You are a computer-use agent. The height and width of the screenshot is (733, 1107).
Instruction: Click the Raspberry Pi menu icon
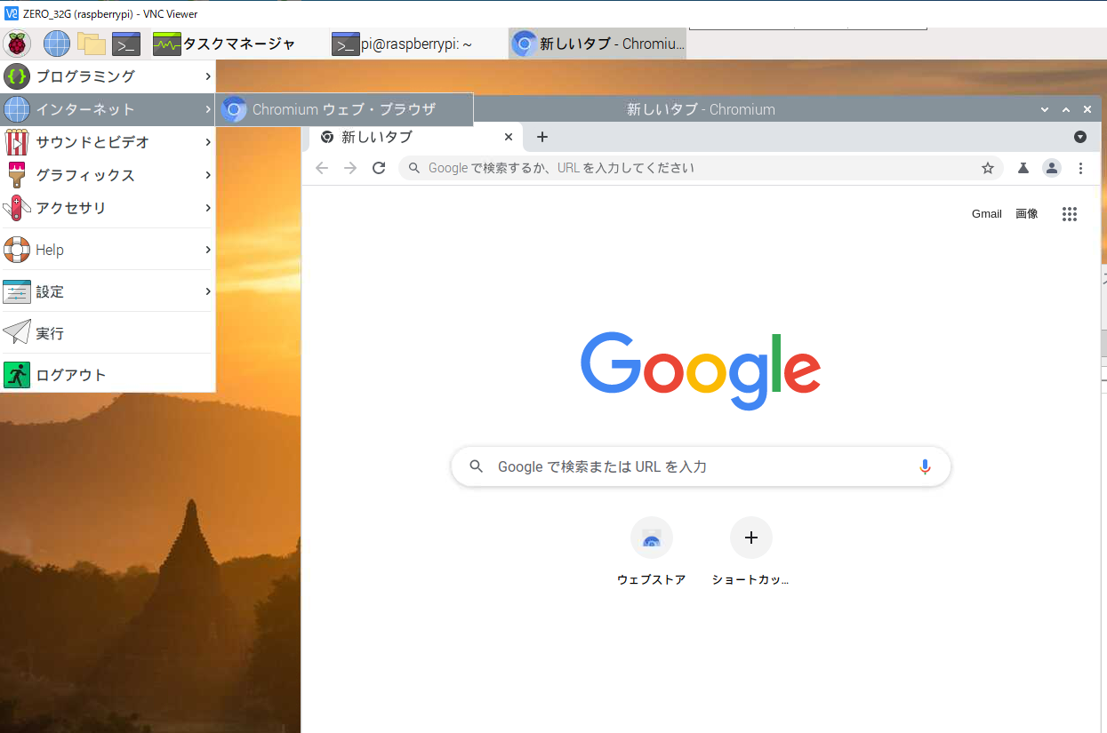click(x=16, y=43)
